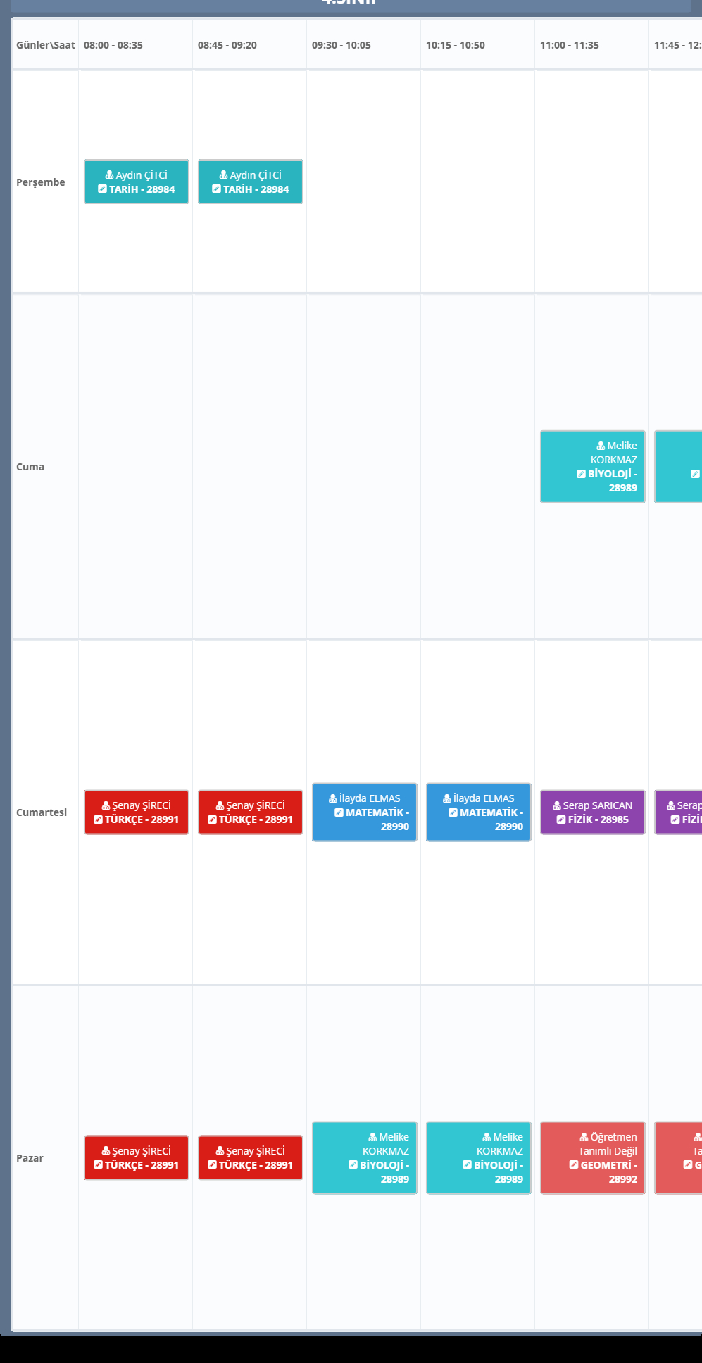Click edit icon on Pazar 08:45 TÜRKÇE lesson
This screenshot has width=702, height=1363.
point(212,1165)
